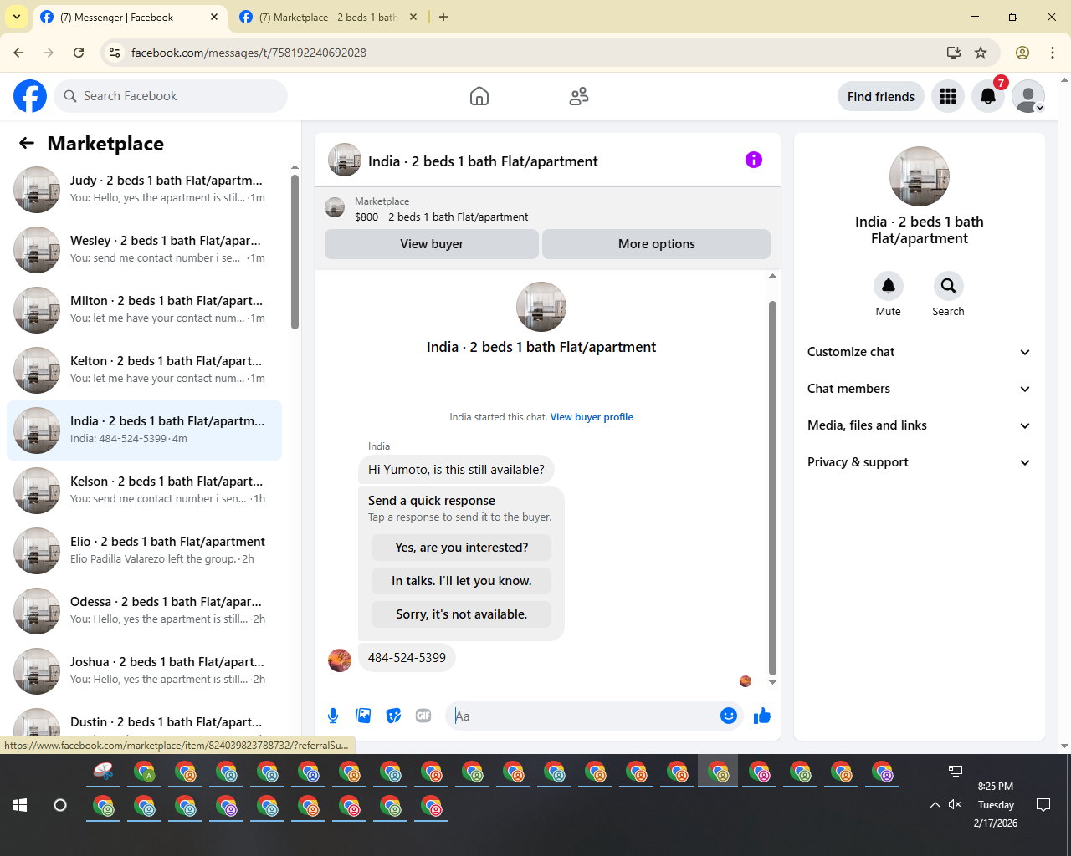Attach a photo file icon
The height and width of the screenshot is (856, 1071).
pyautogui.click(x=363, y=716)
